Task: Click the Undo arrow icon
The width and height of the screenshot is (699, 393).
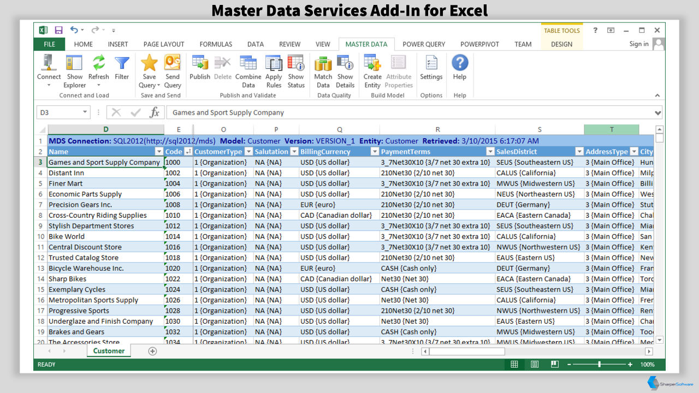Action: coord(74,30)
